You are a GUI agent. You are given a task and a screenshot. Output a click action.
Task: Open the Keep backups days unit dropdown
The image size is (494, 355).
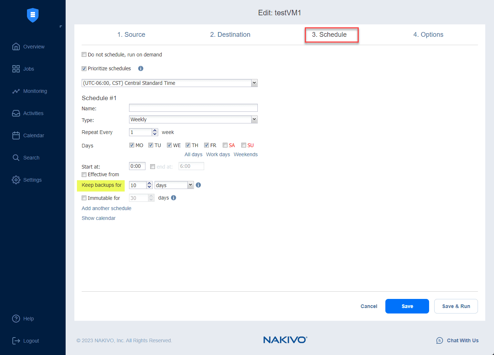[190, 185]
